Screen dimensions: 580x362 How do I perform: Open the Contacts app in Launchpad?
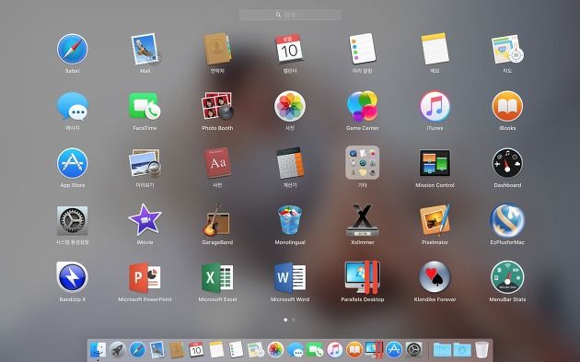pos(217,49)
